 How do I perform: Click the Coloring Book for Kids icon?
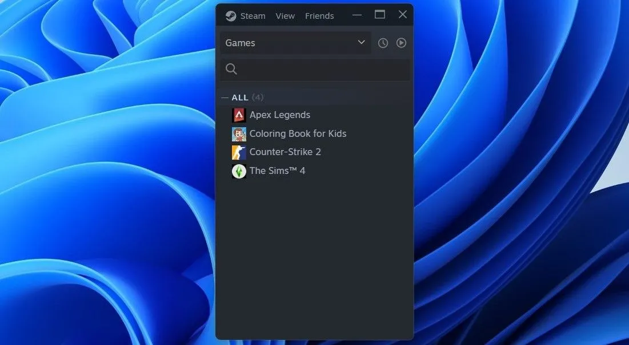pyautogui.click(x=239, y=134)
